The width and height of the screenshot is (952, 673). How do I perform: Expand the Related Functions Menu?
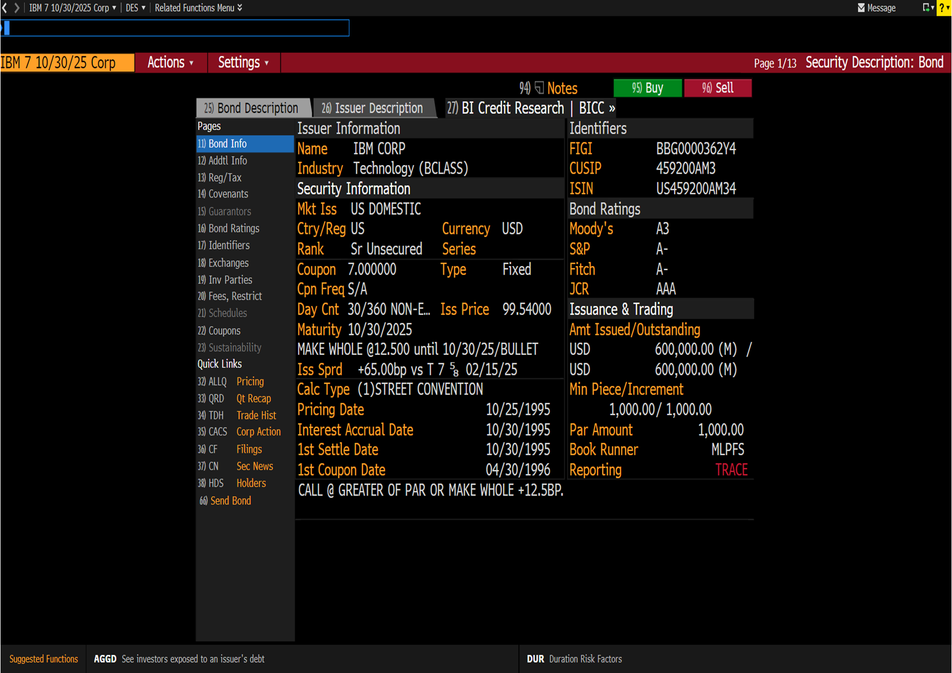[x=198, y=8]
